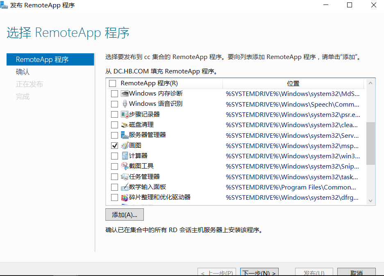The width and height of the screenshot is (384, 276).
Task: Click the system32\Snip... location path
Action: point(293,167)
